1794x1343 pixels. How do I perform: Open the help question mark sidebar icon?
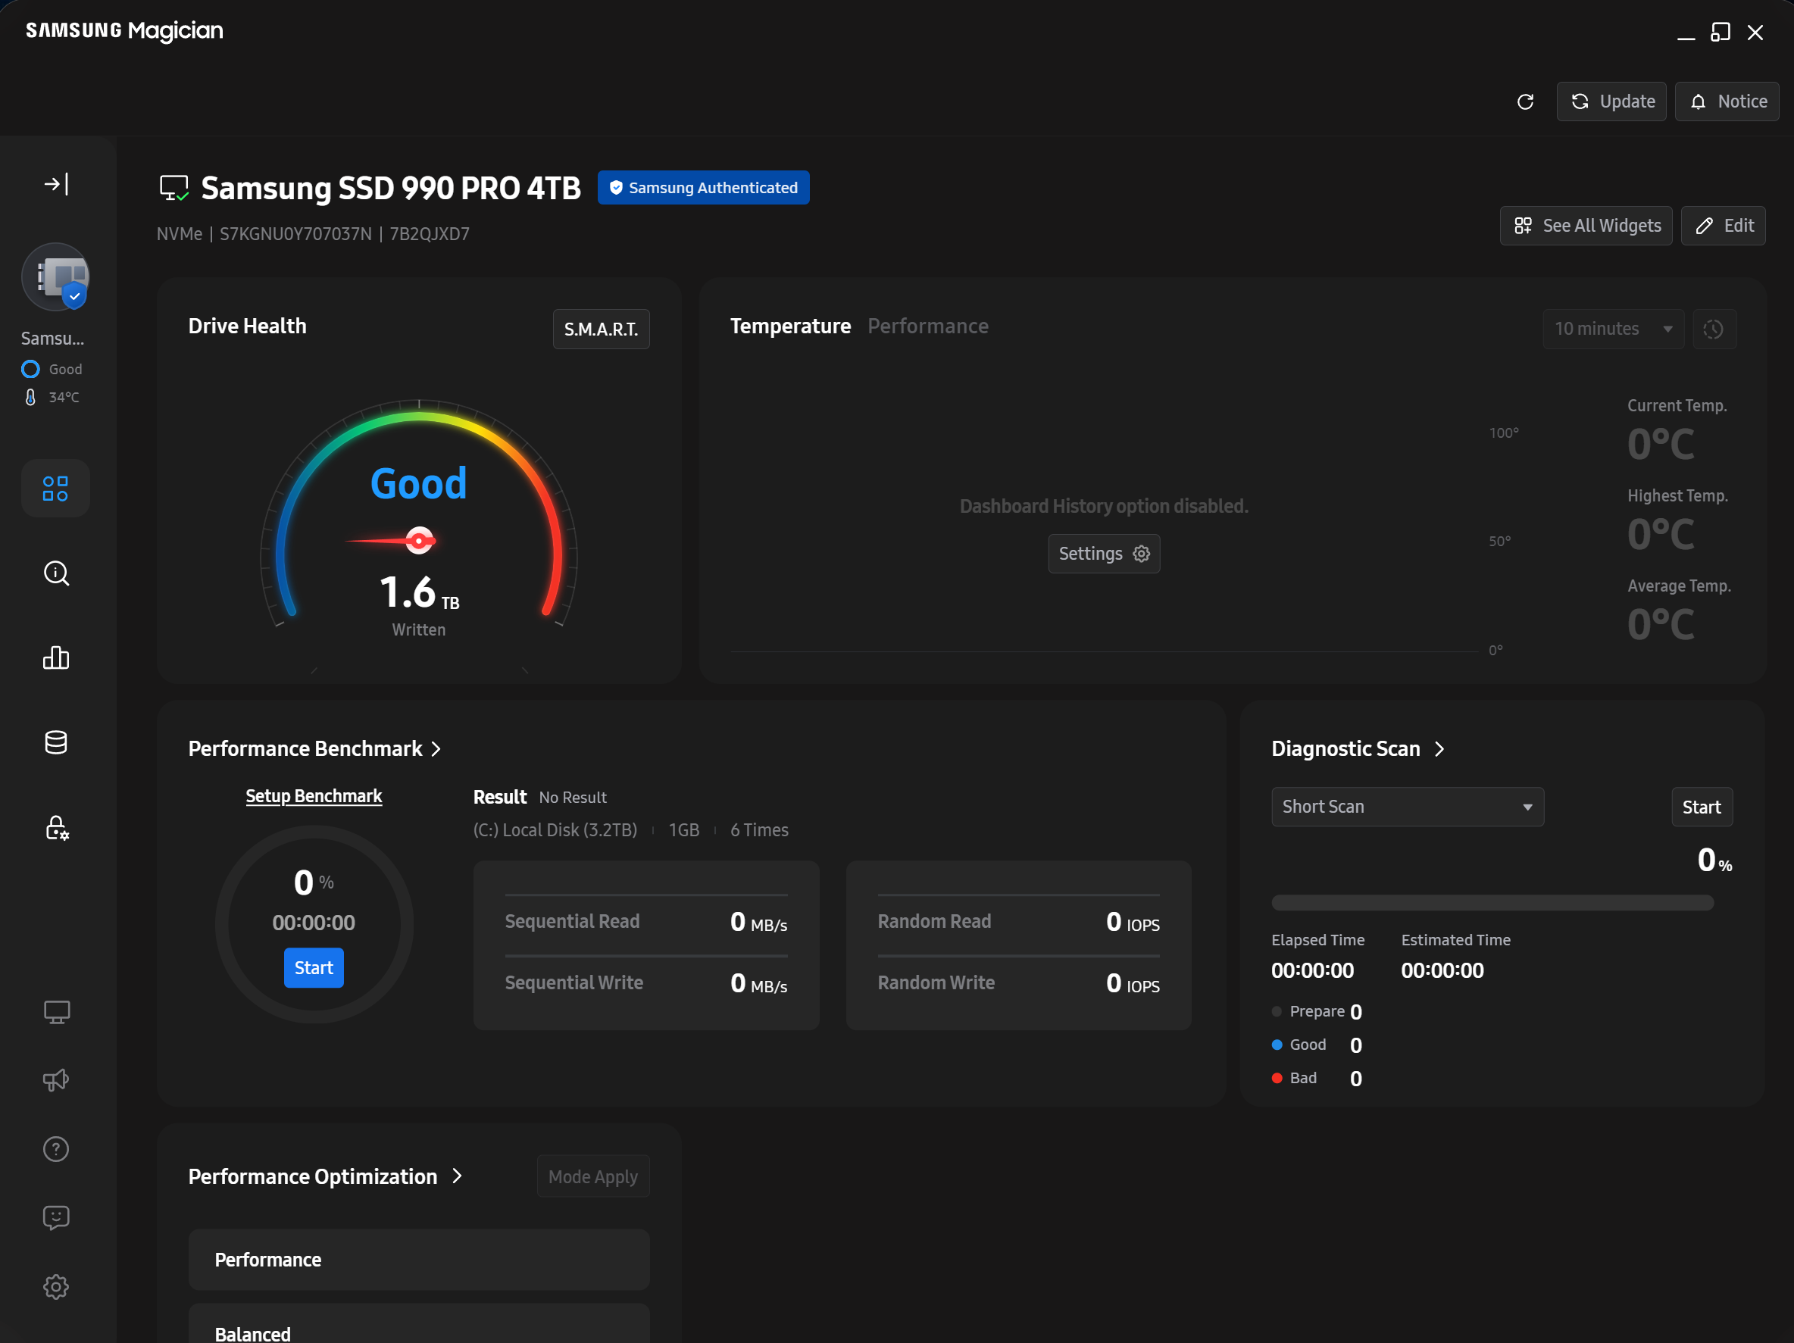pos(56,1149)
